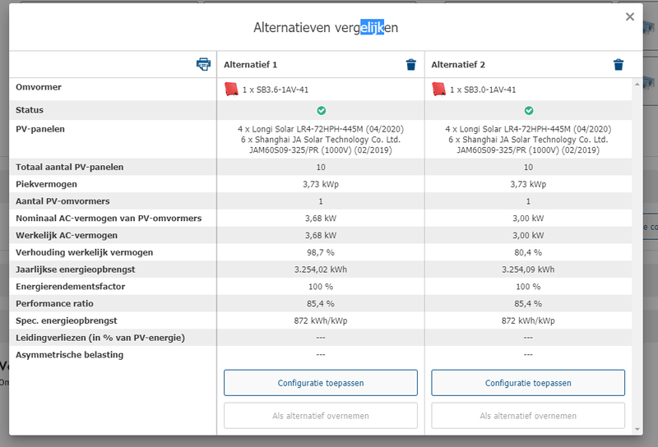Click Als alternatief overnemen under Alternatief 2
The image size is (658, 447).
[x=528, y=416]
